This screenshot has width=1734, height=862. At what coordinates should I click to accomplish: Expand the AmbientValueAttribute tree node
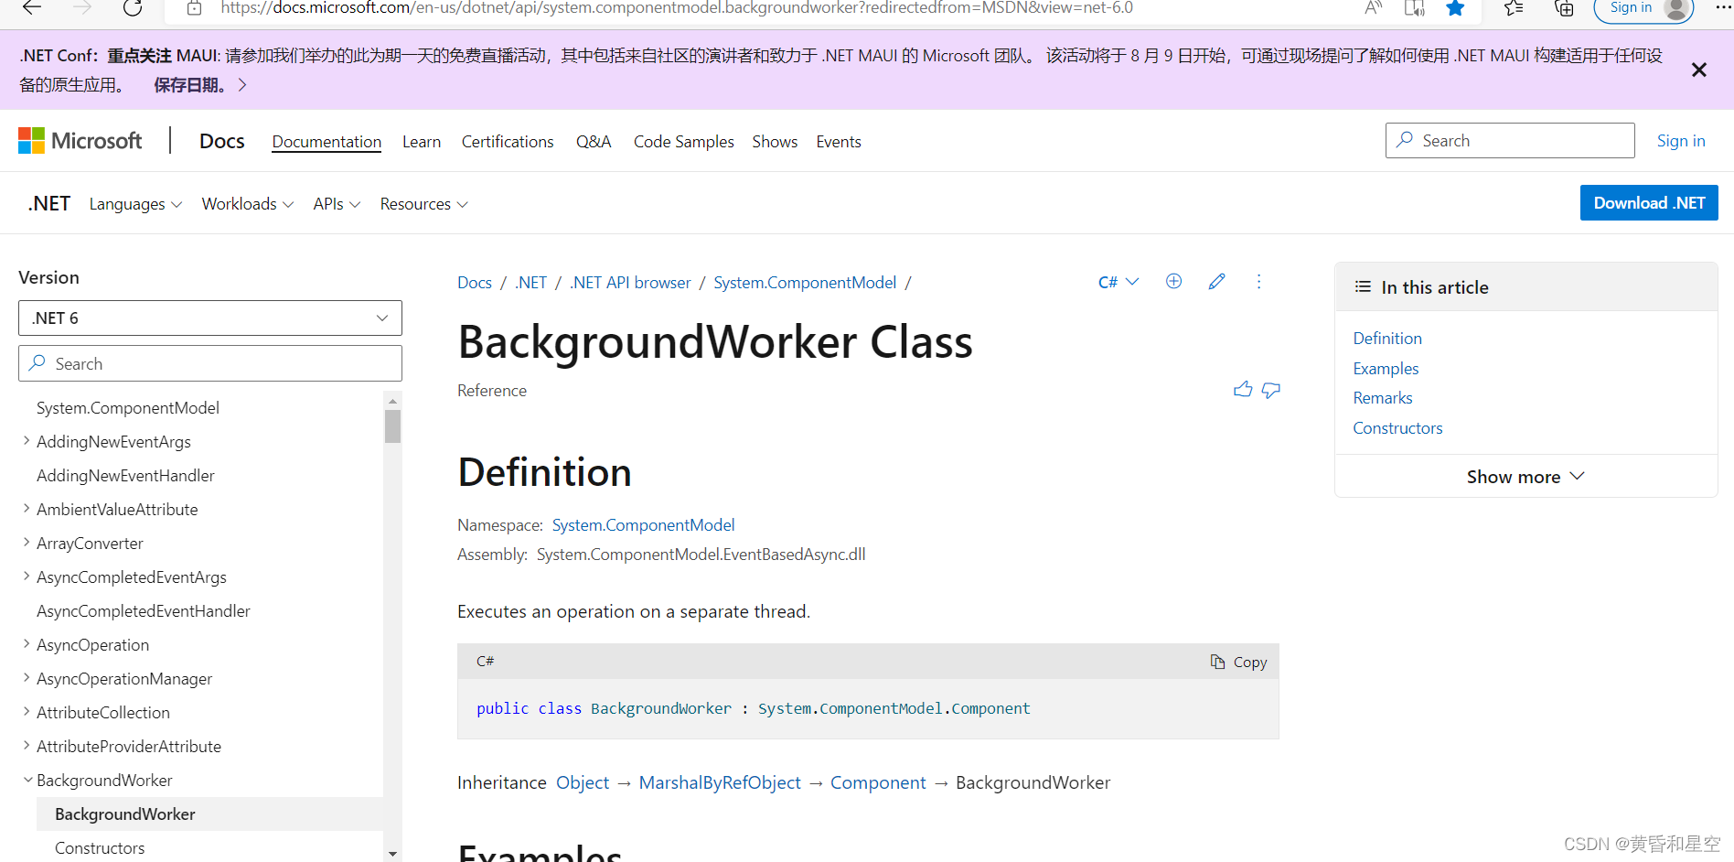click(27, 509)
